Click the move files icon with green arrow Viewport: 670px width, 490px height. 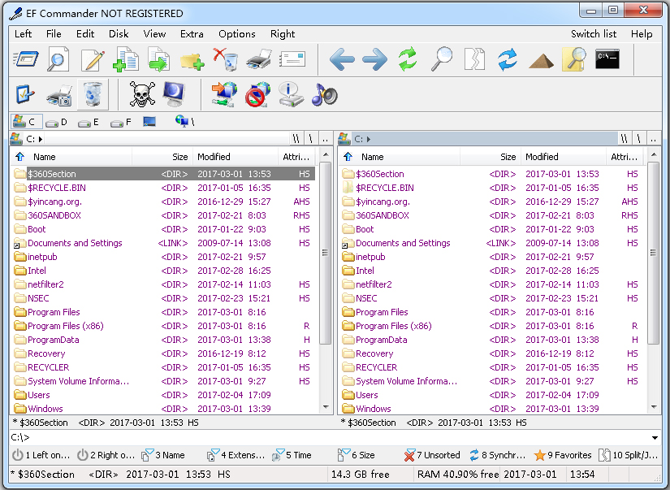(159, 59)
